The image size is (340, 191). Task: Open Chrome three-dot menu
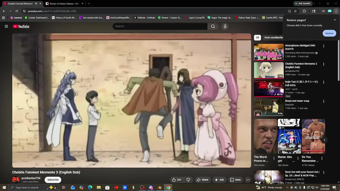[x=336, y=11]
